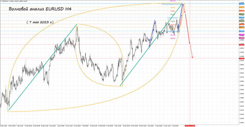Click the date label '( 7 мая 2023 г.)'
The width and height of the screenshot is (245, 127).
(40, 22)
